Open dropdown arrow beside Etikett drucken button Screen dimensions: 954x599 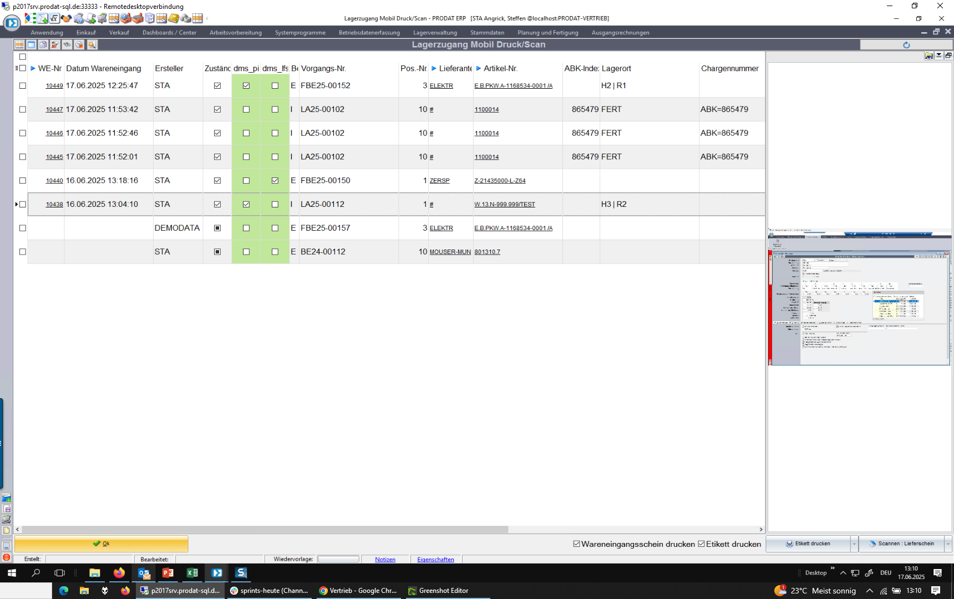pos(854,544)
